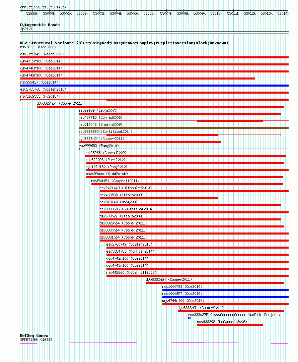This screenshot has width=298, height=362.
Task: Click nsv442860 (McCarroll2008) label
Action: (x=131, y=272)
